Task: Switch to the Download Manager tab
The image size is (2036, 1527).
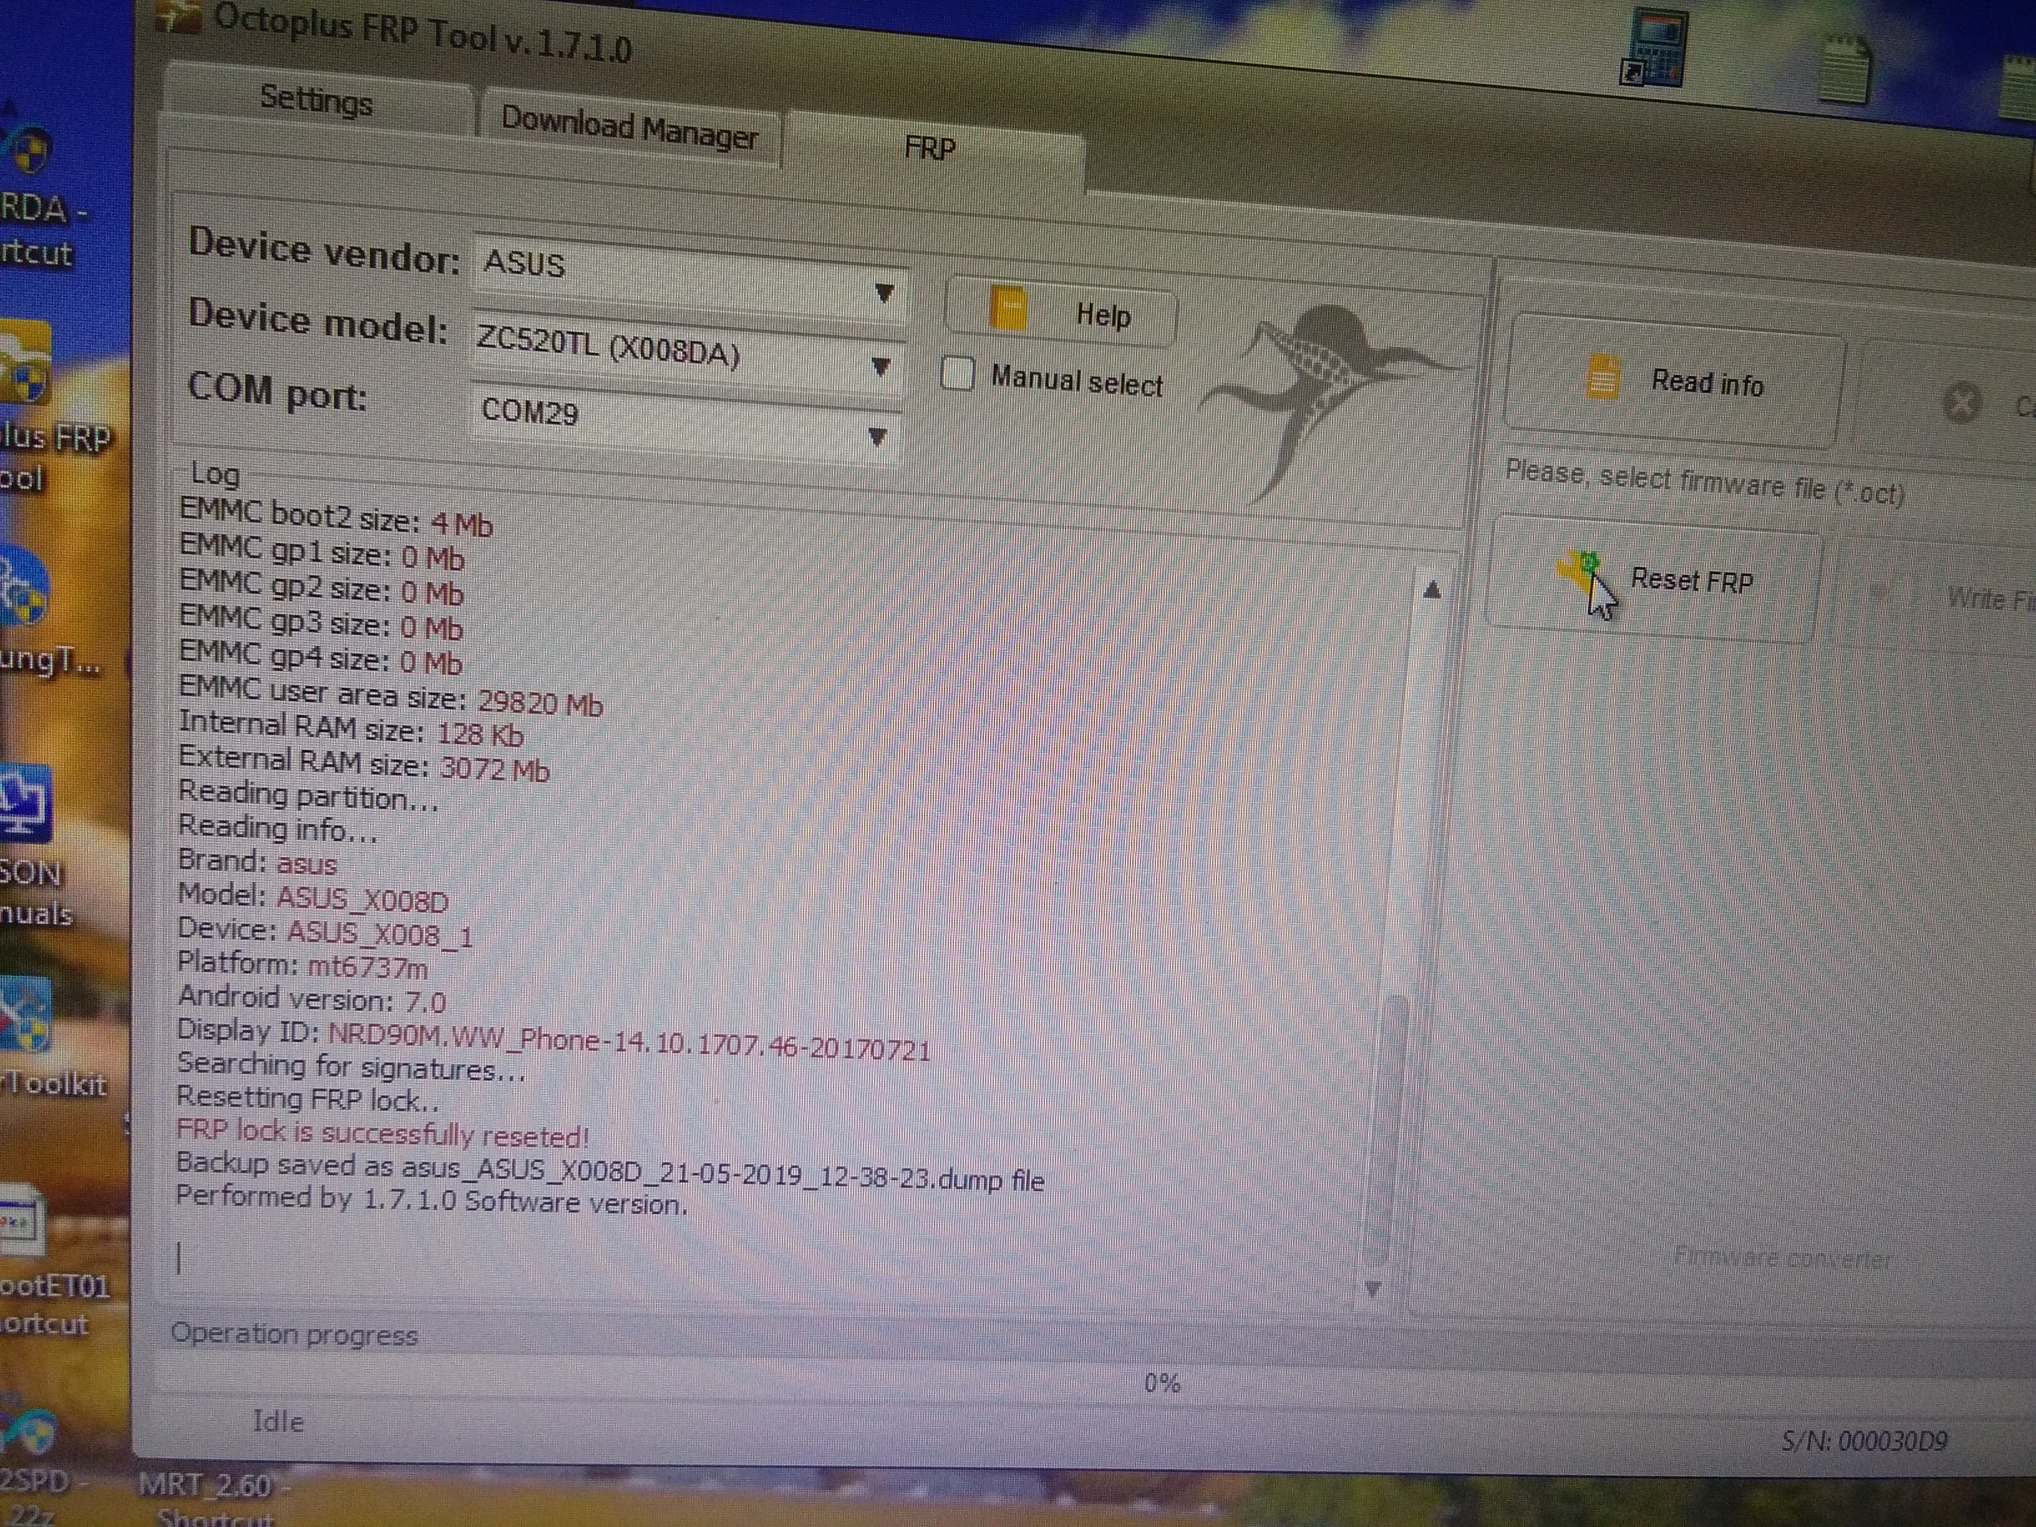Action: point(629,129)
